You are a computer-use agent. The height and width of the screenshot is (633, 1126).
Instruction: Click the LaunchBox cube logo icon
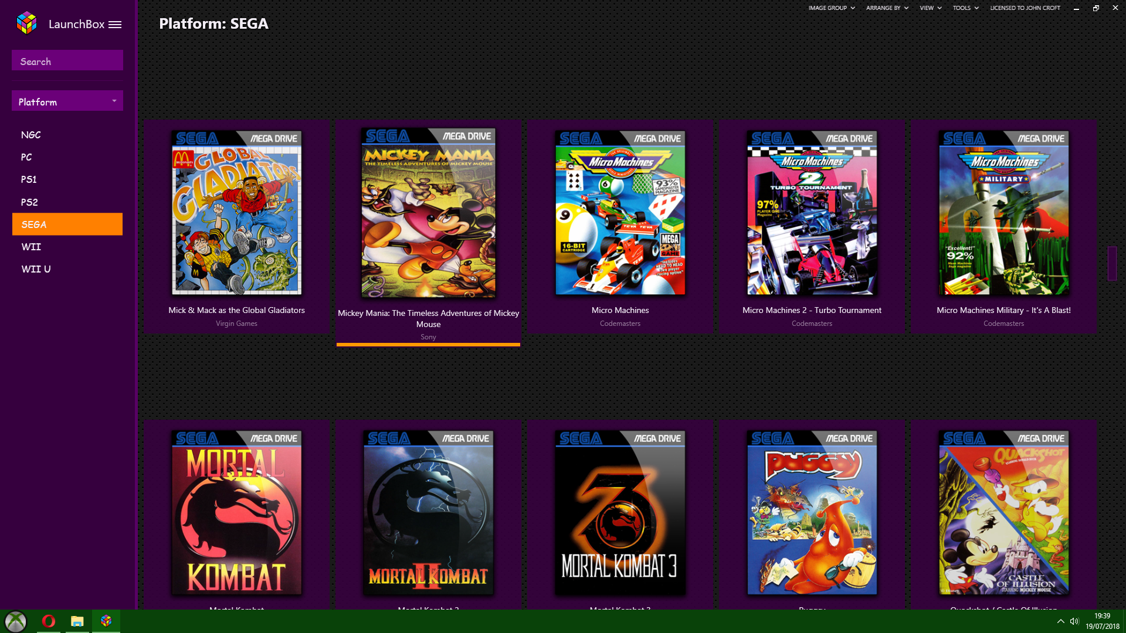(x=27, y=23)
